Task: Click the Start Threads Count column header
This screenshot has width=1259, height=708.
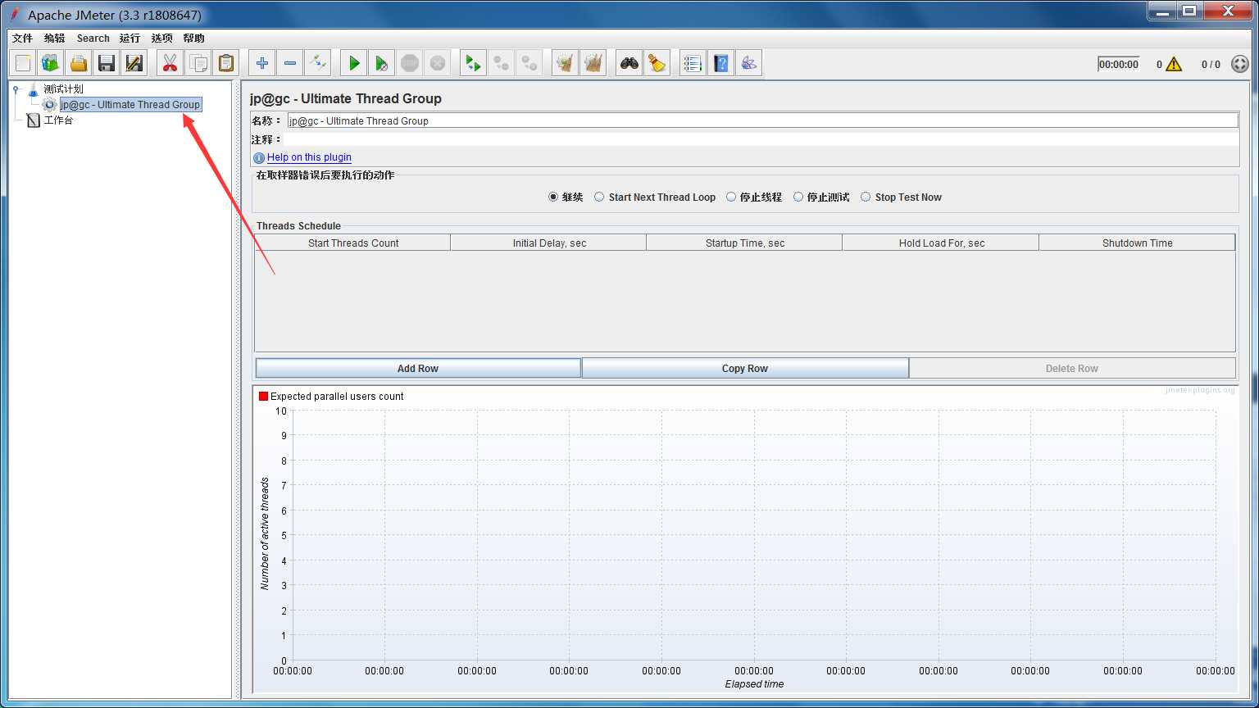Action: (353, 243)
